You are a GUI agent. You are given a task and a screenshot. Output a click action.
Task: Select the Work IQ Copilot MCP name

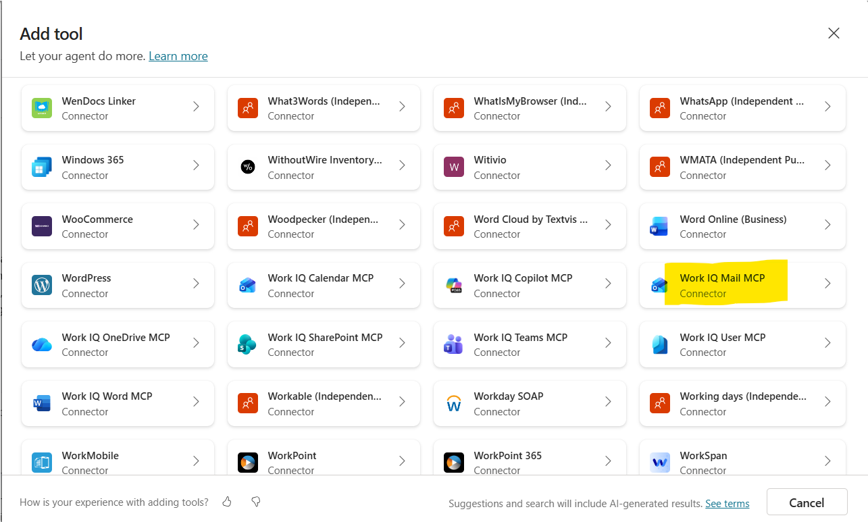pyautogui.click(x=523, y=278)
